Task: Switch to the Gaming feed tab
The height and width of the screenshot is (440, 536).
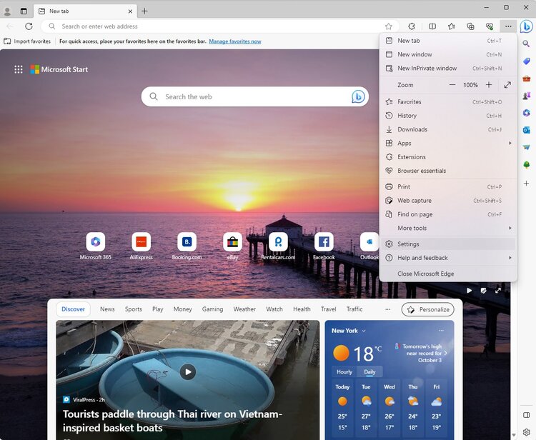Action: (x=212, y=309)
